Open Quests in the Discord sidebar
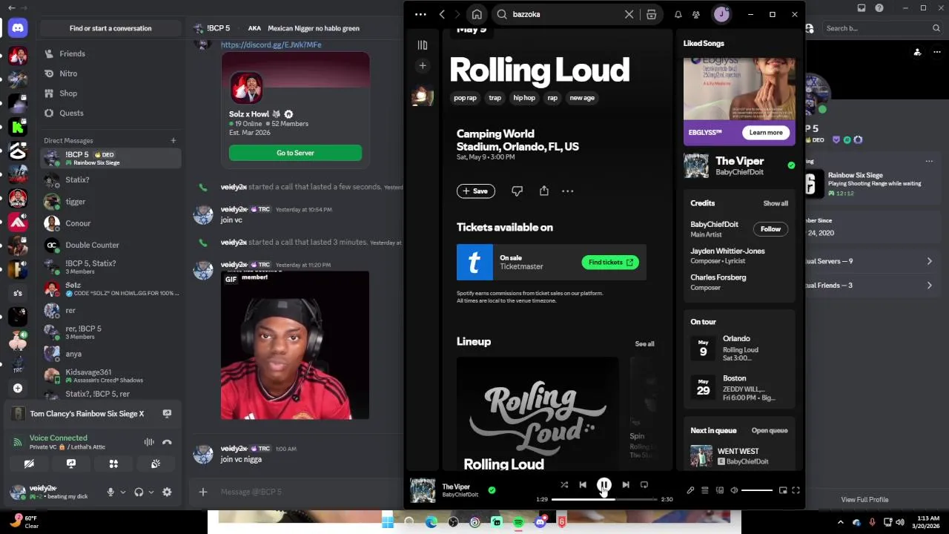 point(110,113)
